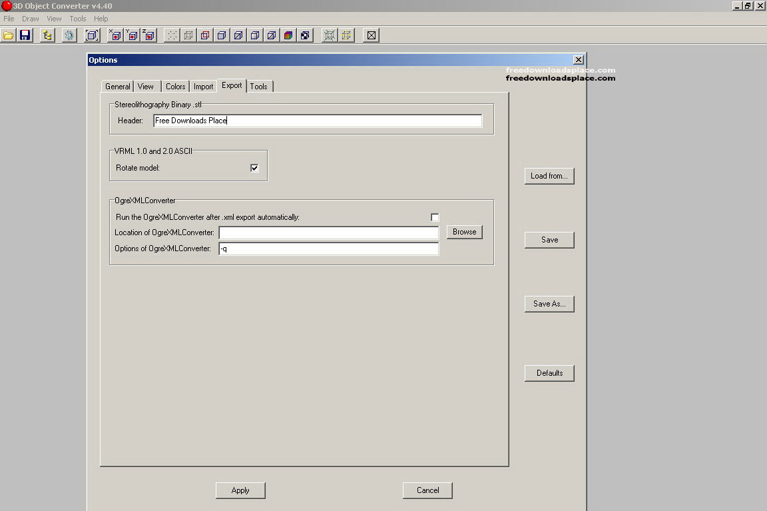
Task: Restore down the main application window
Action: [x=748, y=6]
